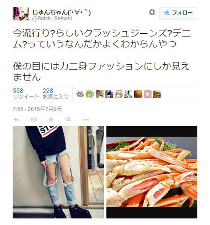
Task: Open the 7:55 - 2015年7月9日 timestamp
Action: coord(37,109)
